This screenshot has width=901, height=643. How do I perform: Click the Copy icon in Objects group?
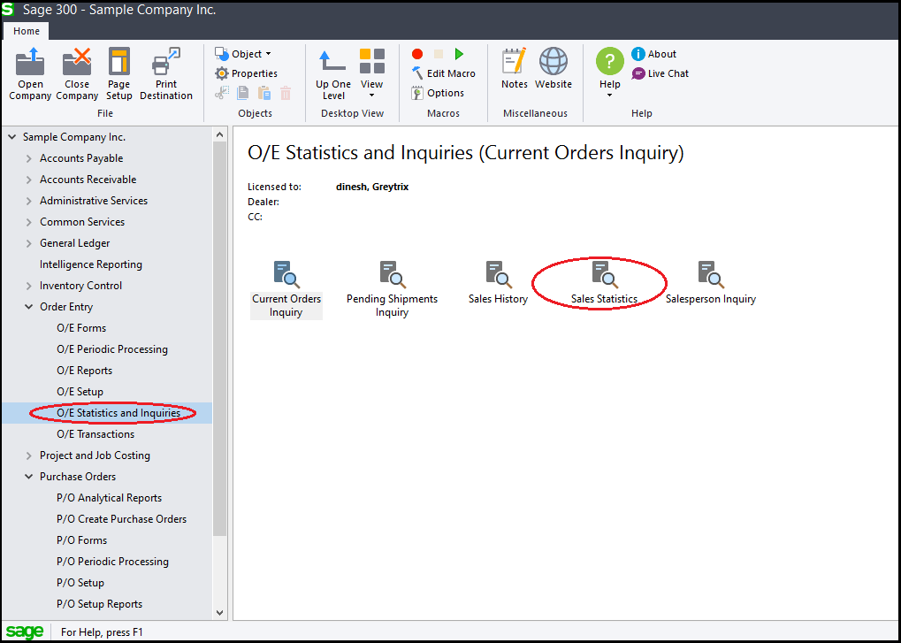tap(243, 93)
